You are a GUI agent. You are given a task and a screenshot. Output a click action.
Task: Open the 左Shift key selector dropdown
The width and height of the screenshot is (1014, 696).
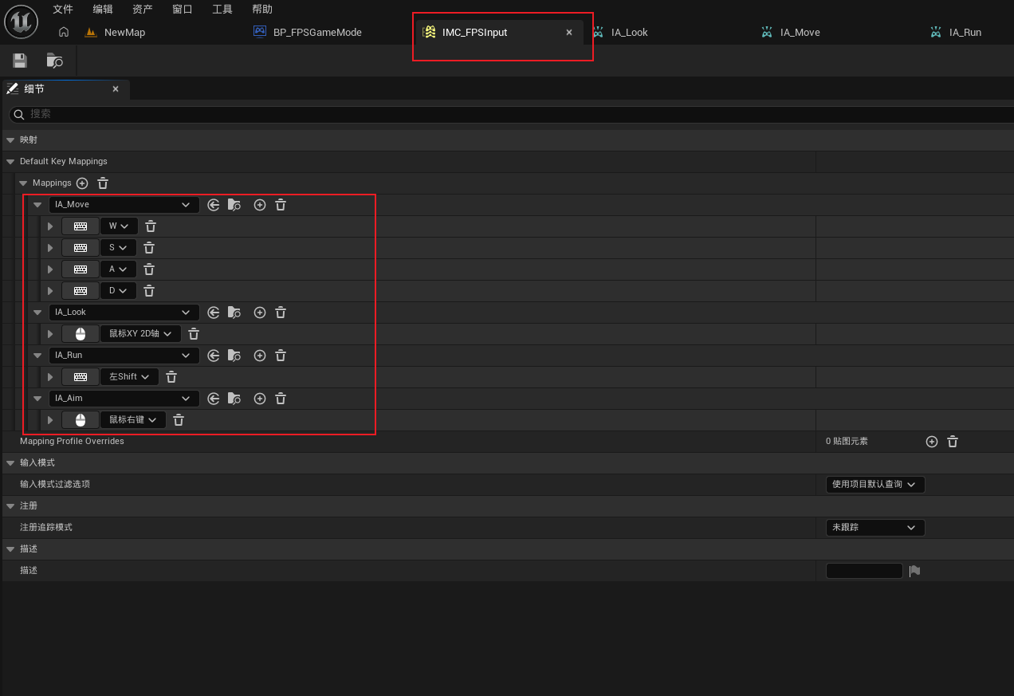click(x=130, y=377)
